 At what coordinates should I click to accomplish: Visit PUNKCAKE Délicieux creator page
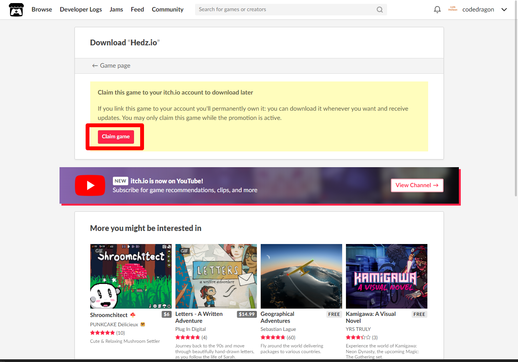tap(114, 325)
